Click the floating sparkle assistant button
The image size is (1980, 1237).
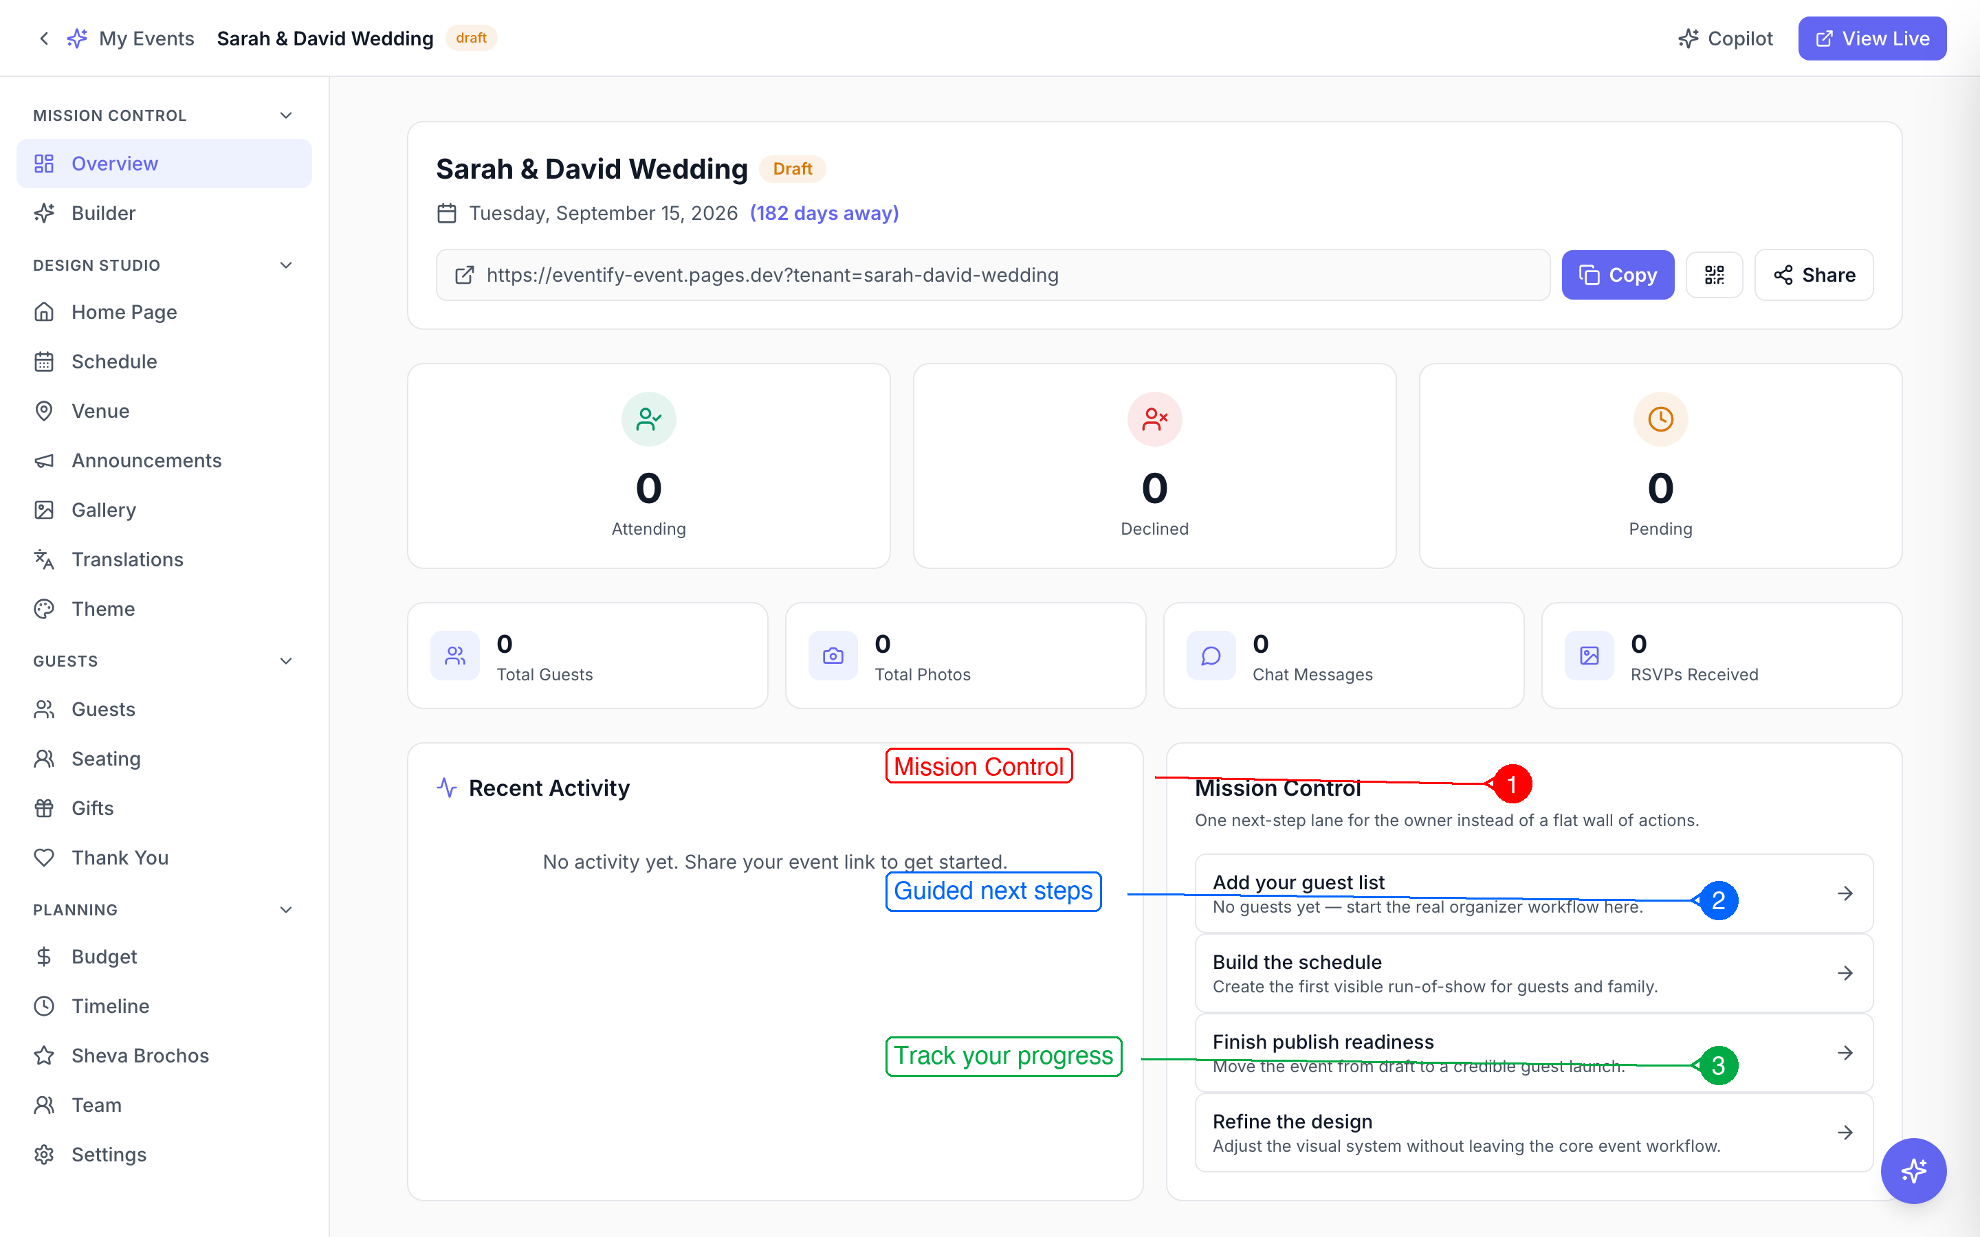pos(1913,1171)
